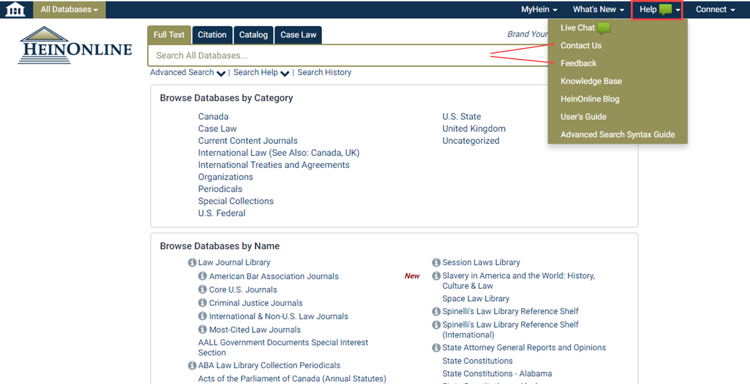The height and width of the screenshot is (384, 750).
Task: Open American Bar Association Journals link
Action: pos(274,276)
